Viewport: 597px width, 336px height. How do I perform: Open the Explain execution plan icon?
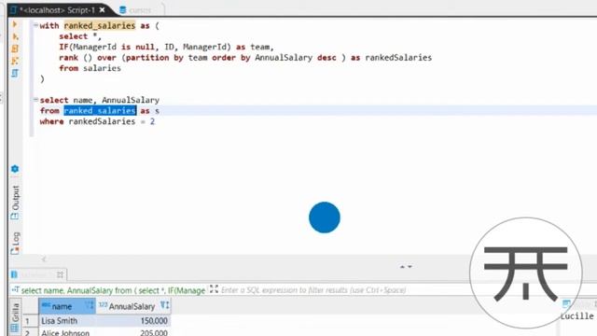(15, 73)
